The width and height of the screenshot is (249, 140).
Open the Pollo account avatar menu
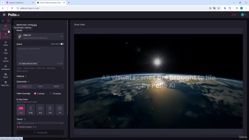[242, 15]
